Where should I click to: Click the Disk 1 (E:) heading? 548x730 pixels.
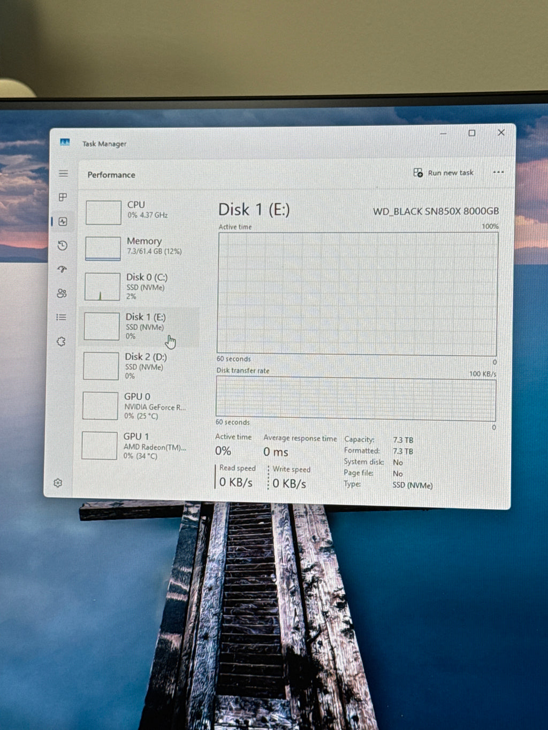tap(254, 210)
